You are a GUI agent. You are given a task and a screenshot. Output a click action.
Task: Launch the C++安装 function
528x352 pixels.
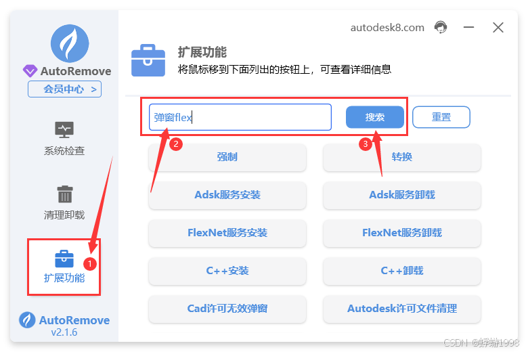point(227,271)
